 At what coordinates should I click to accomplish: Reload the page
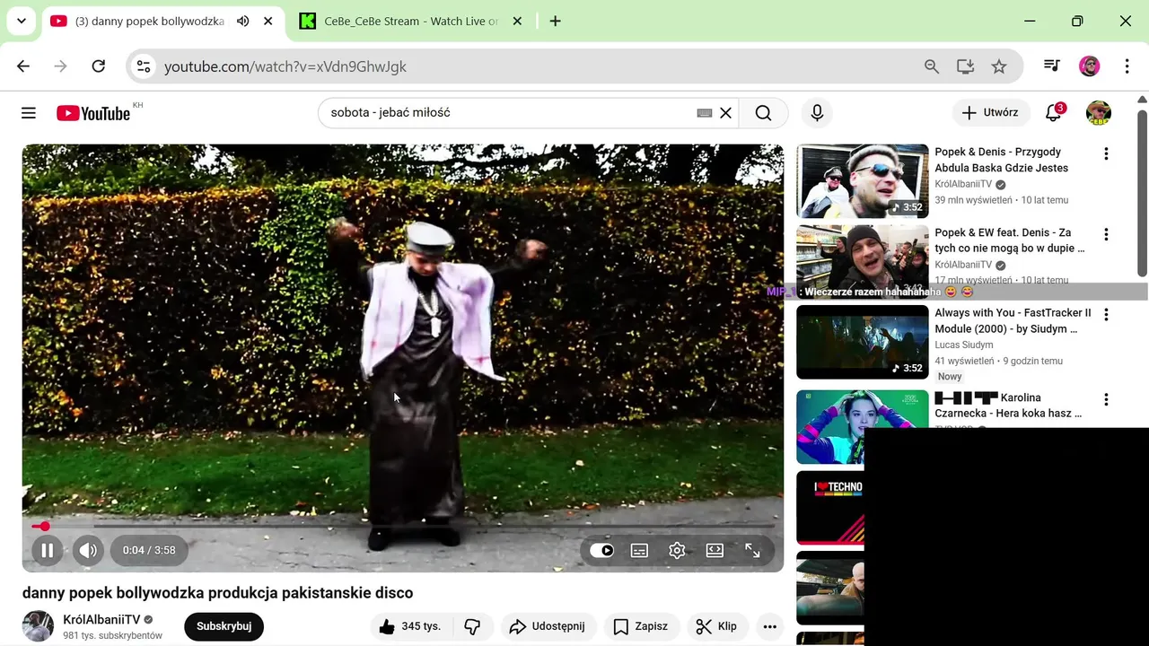coord(99,66)
